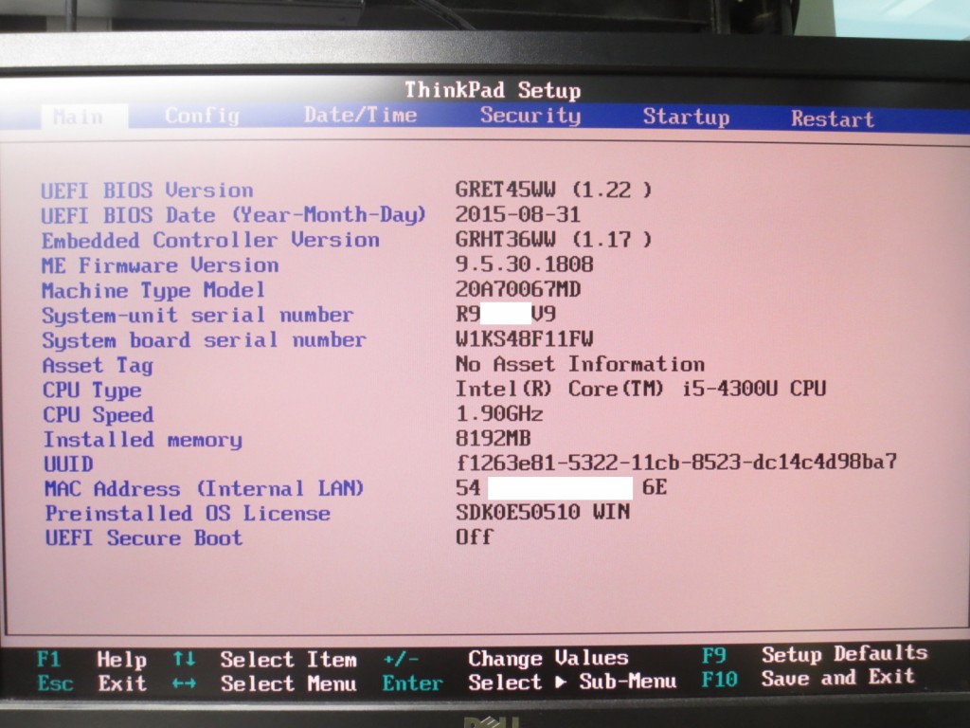Image resolution: width=970 pixels, height=728 pixels.
Task: Select UEFI BIOS Date label
Action: 233,215
